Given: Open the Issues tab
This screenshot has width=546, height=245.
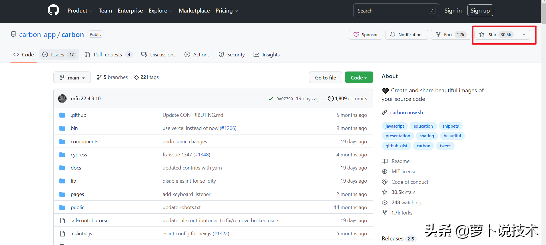Looking at the screenshot, I should coord(59,54).
